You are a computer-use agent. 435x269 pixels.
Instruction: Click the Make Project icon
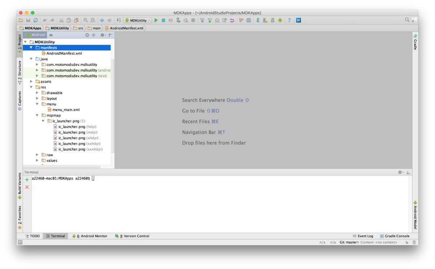(119, 20)
